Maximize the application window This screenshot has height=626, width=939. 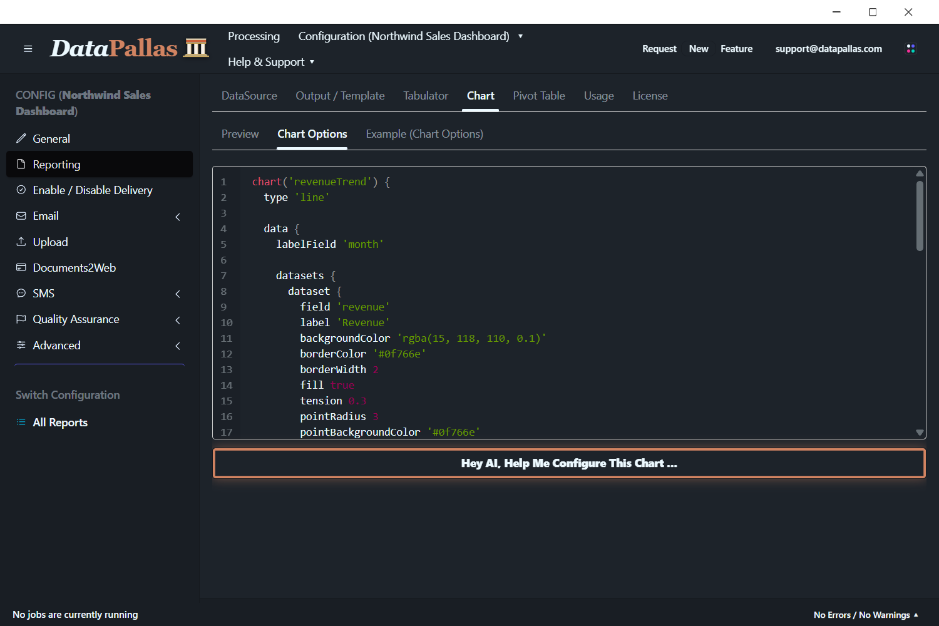coord(873,12)
